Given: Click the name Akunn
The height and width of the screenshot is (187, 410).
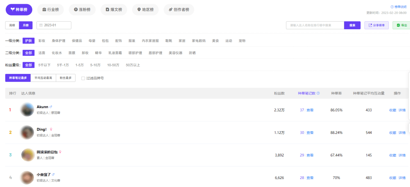Looking at the screenshot, I should pyautogui.click(x=43, y=107).
